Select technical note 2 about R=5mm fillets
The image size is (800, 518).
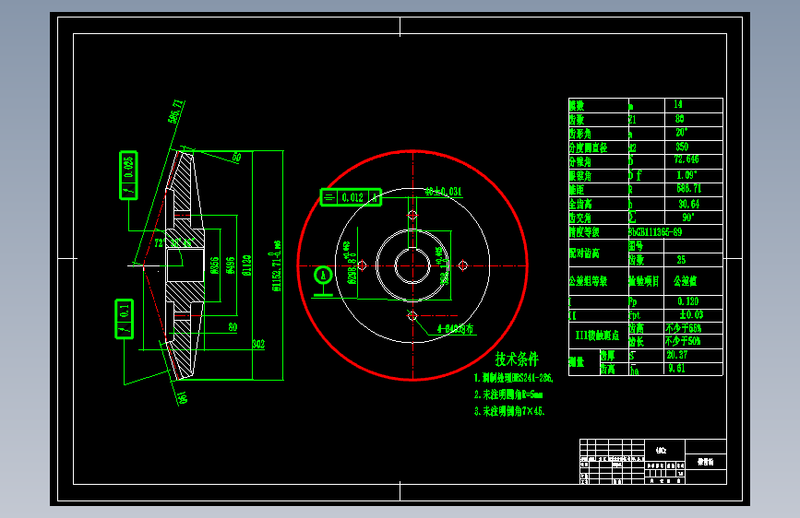[508, 394]
